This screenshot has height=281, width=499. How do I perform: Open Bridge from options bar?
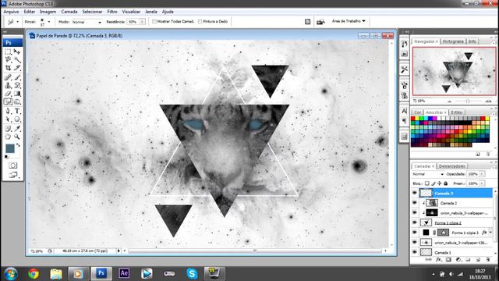point(320,22)
